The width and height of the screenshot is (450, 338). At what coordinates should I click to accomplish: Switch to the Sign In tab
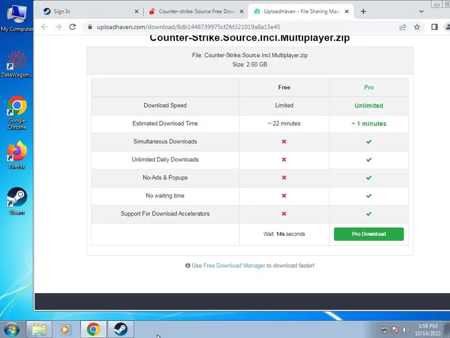tap(91, 11)
